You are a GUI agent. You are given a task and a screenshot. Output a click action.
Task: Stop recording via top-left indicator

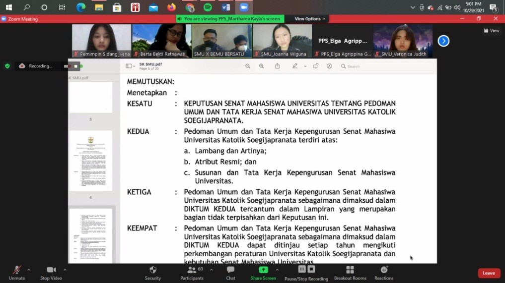(75, 66)
